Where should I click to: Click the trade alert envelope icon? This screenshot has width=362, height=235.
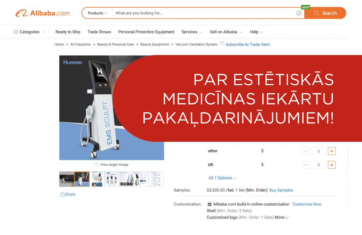[222, 43]
